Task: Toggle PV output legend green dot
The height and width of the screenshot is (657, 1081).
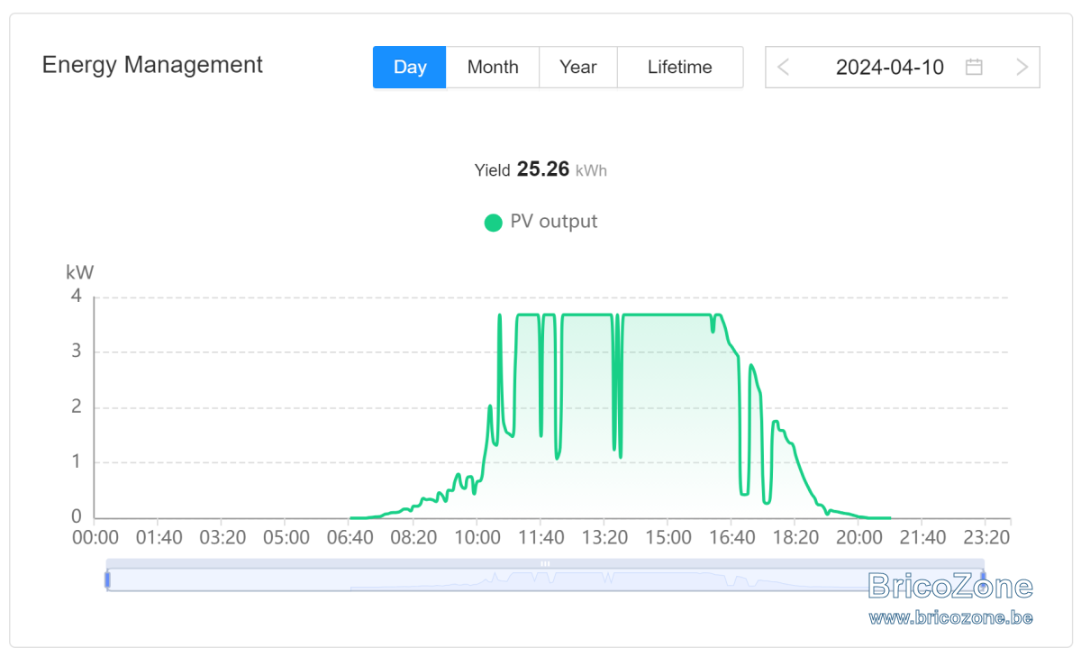Action: click(493, 222)
